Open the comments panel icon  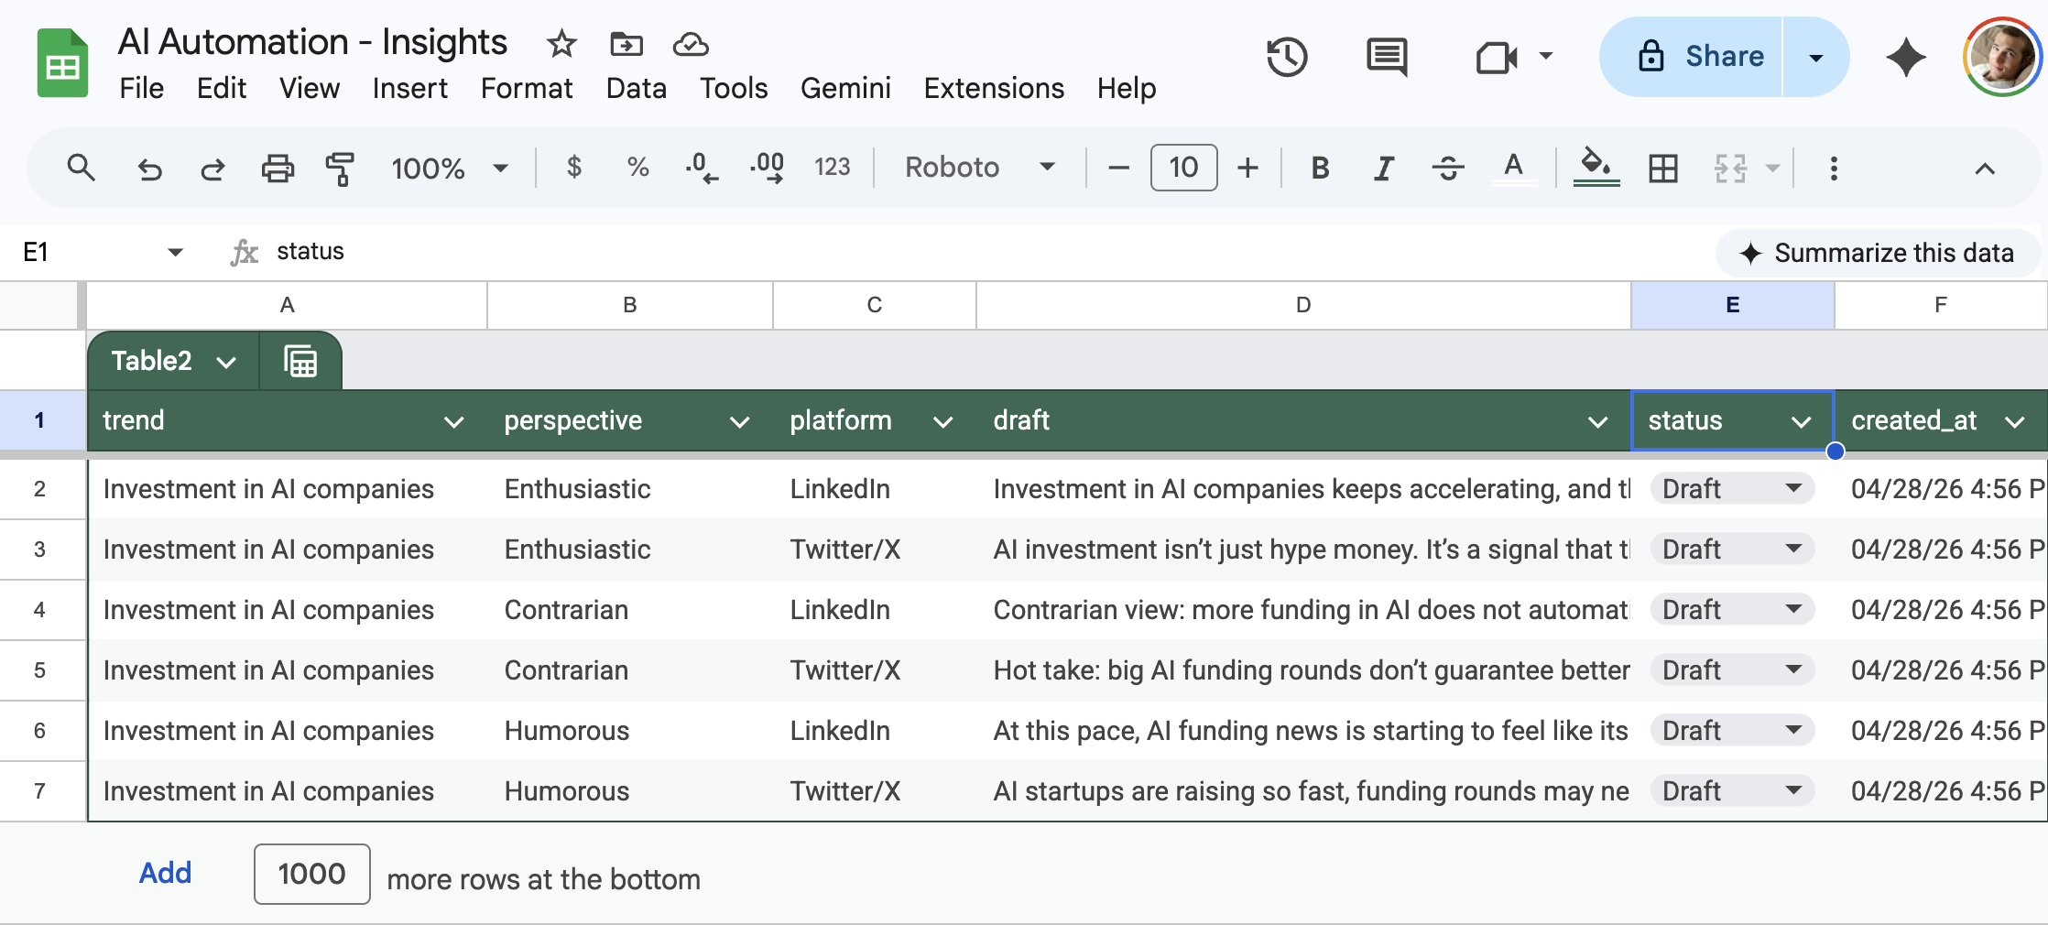click(1387, 57)
